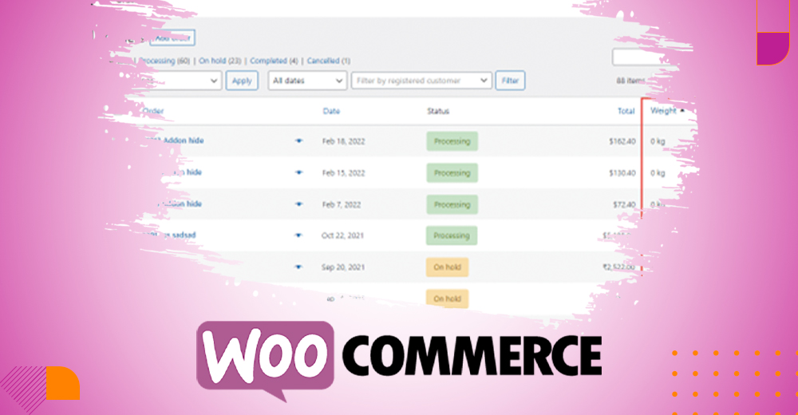Click the 0 kg weight in Feb 15 row

tap(658, 173)
